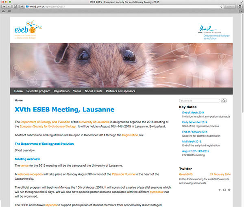244x207 pixels.
Task: Follow the orange Registration link in text
Action: [x=130, y=135]
